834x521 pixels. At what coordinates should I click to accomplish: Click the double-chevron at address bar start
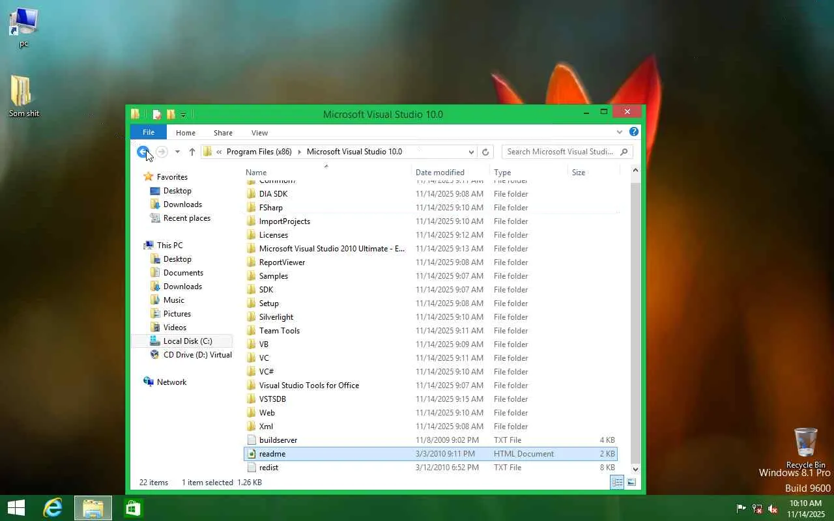(x=220, y=152)
